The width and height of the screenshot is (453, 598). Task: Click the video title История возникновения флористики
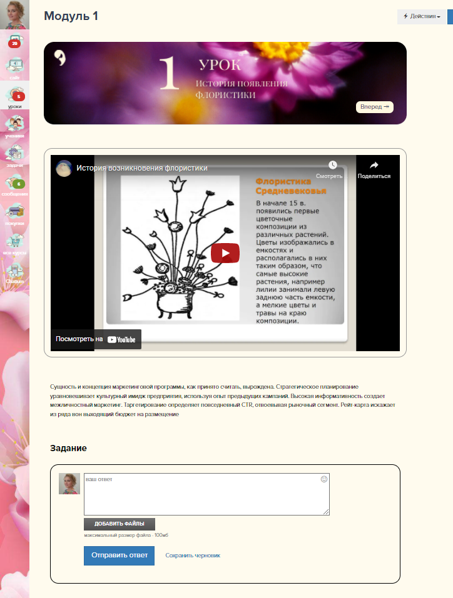click(x=142, y=168)
